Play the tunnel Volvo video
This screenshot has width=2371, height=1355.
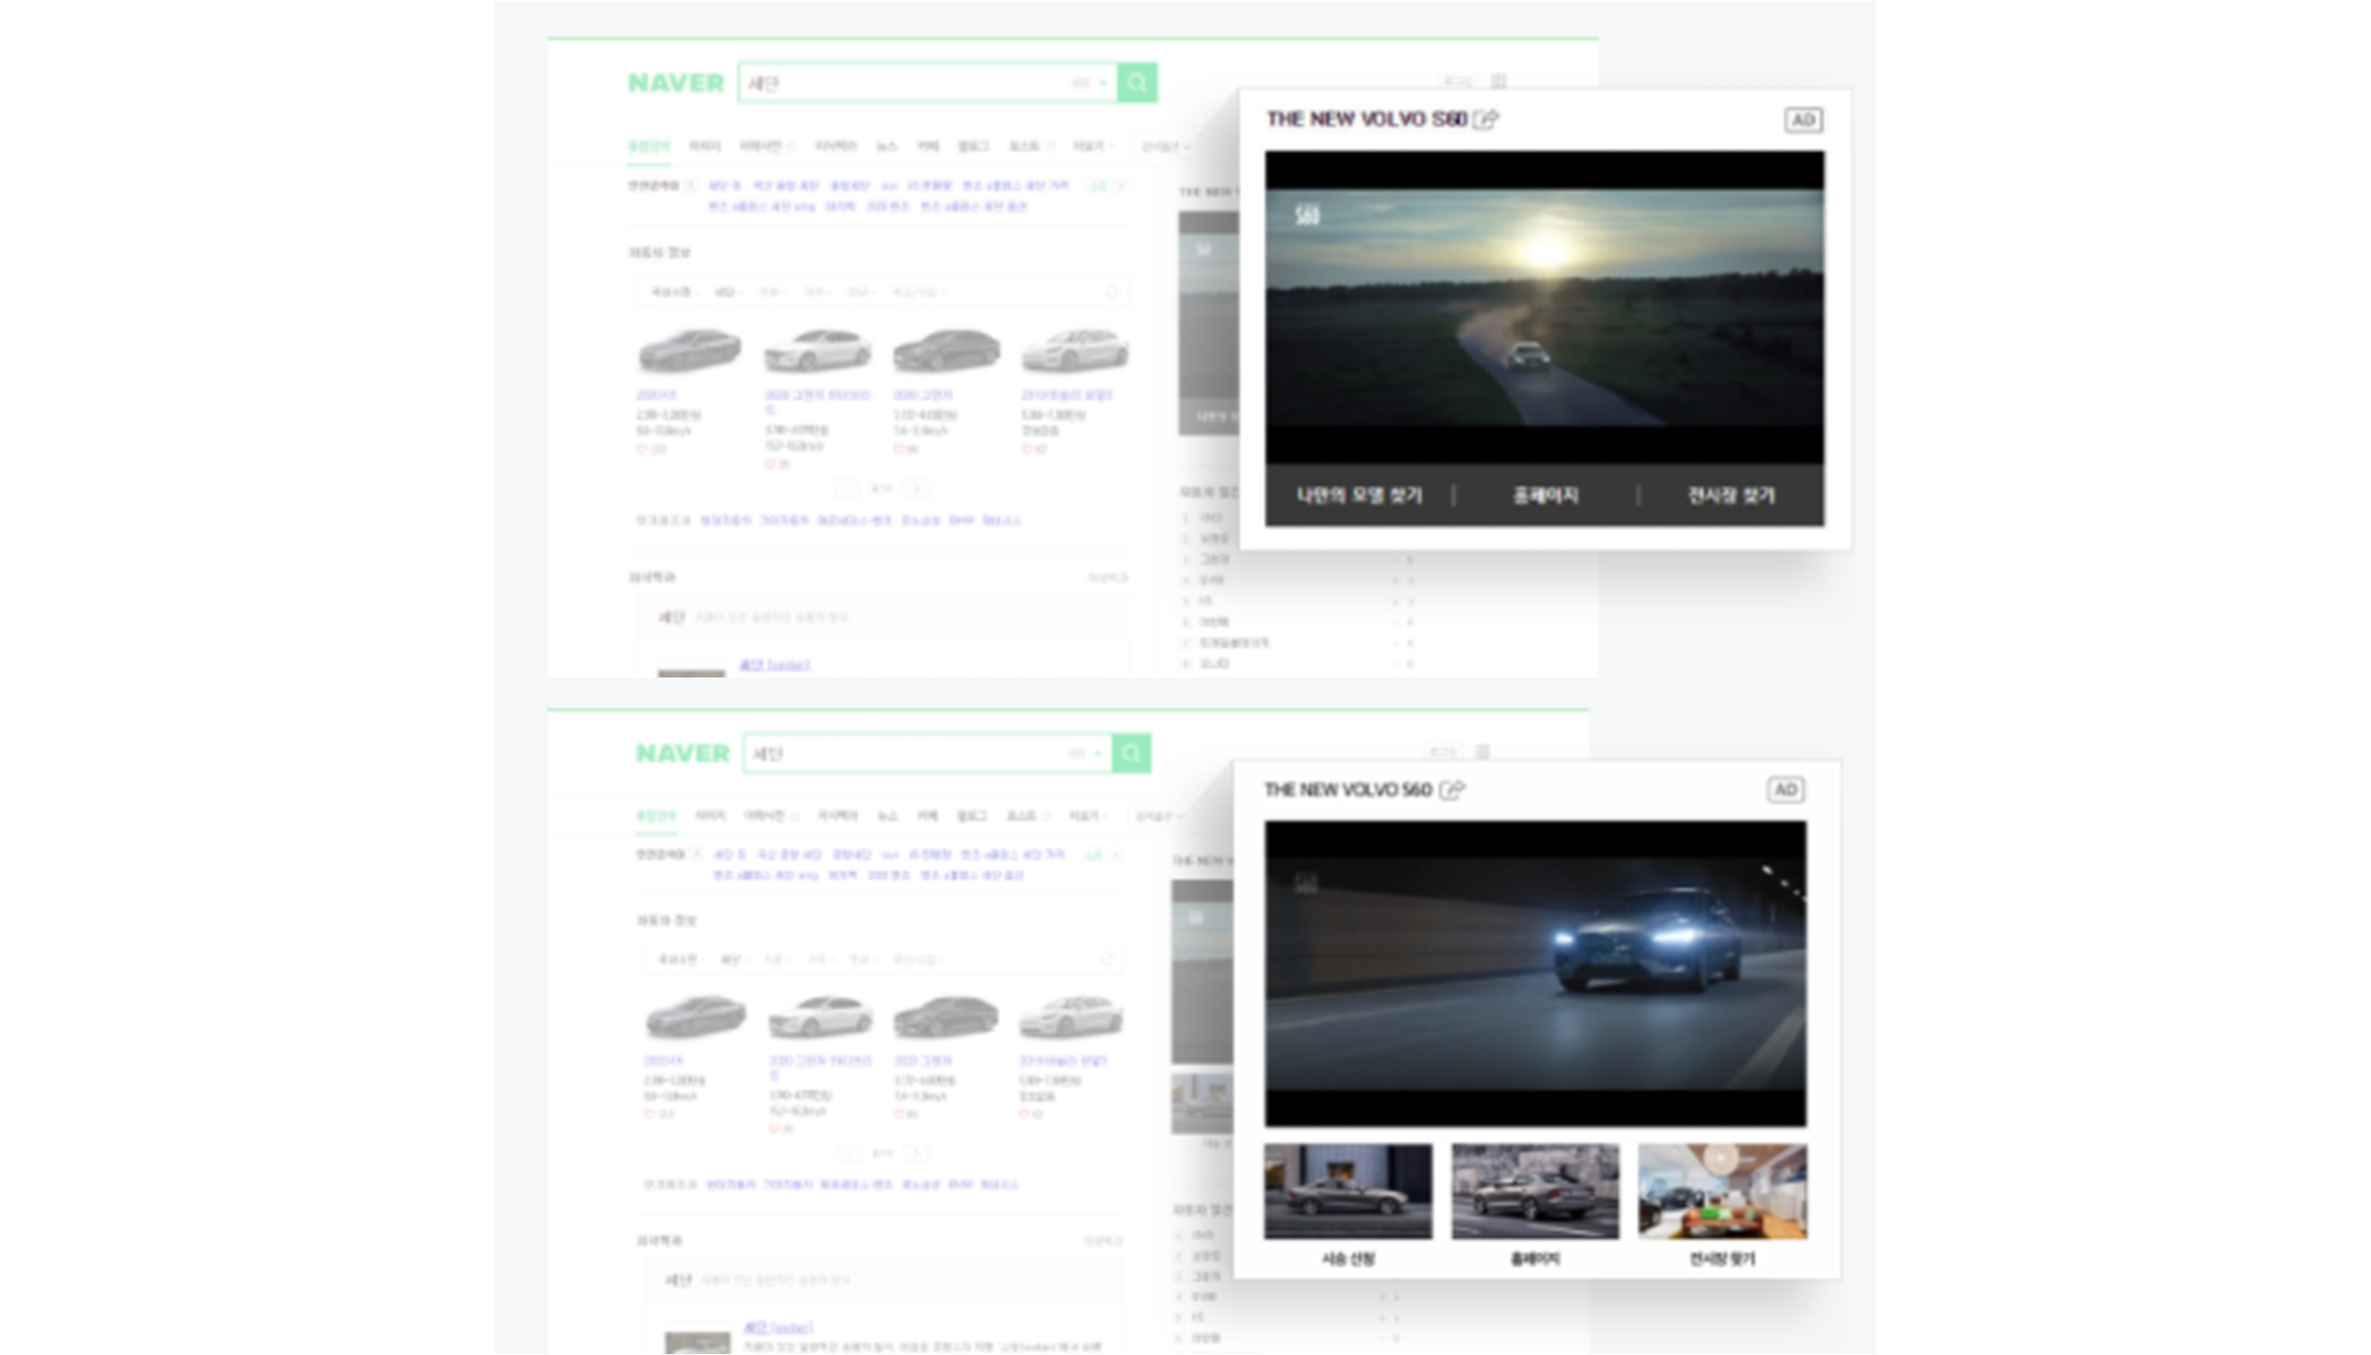(1535, 973)
